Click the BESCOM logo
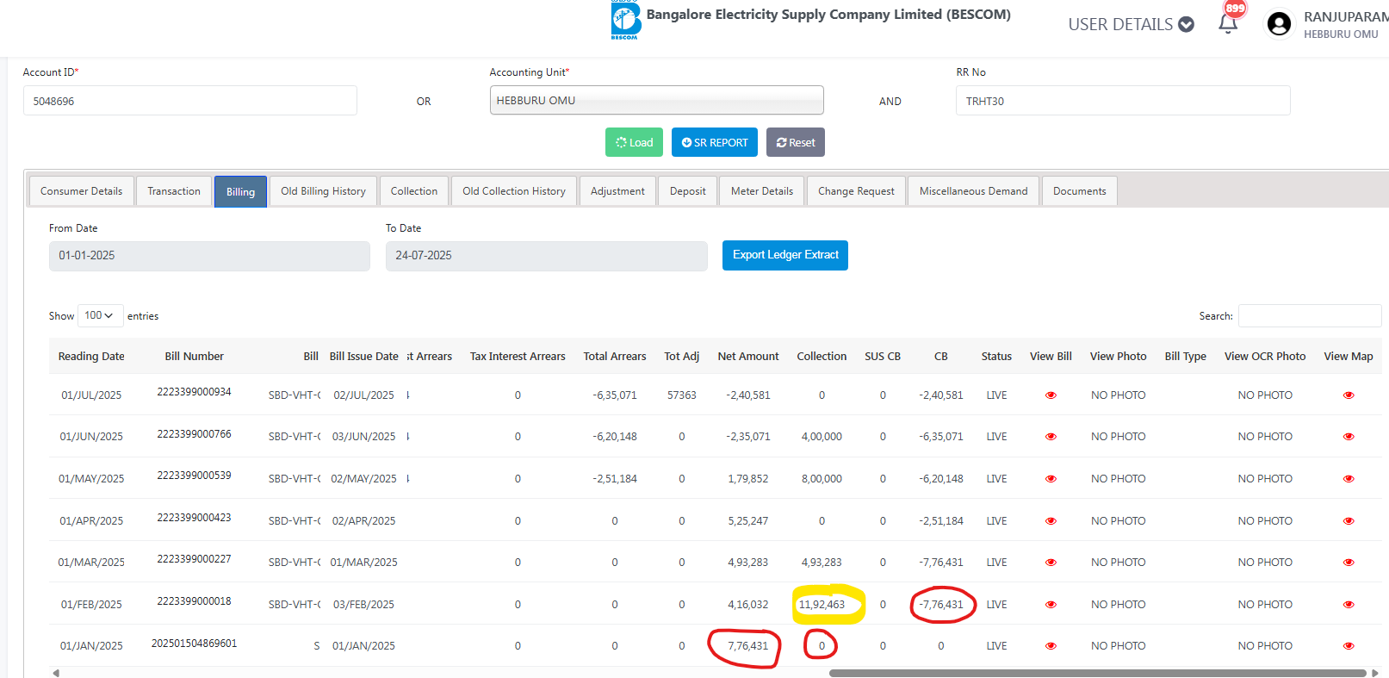The image size is (1389, 678). pos(625,21)
